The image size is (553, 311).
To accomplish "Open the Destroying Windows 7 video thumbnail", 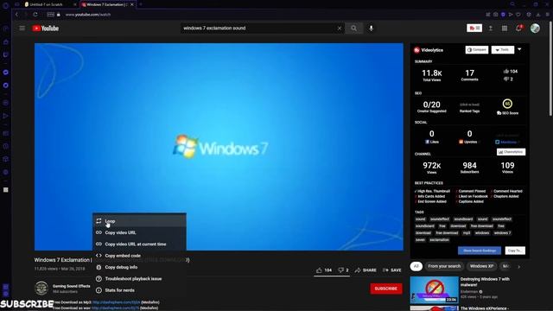I will point(434,290).
